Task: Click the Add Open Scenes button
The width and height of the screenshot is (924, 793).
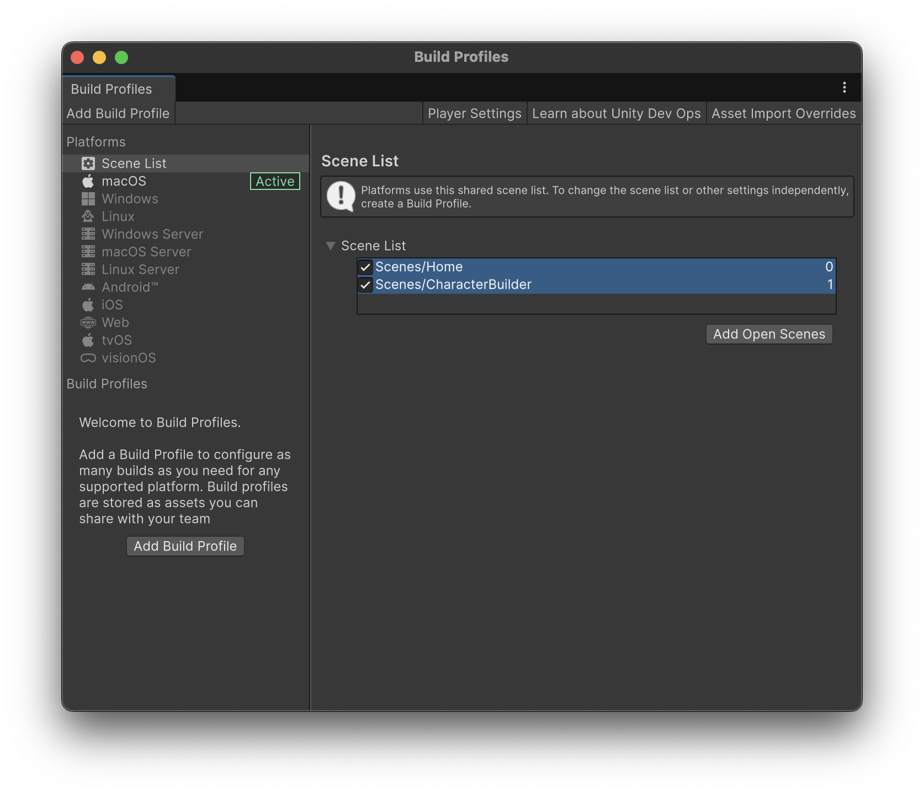Action: 769,334
